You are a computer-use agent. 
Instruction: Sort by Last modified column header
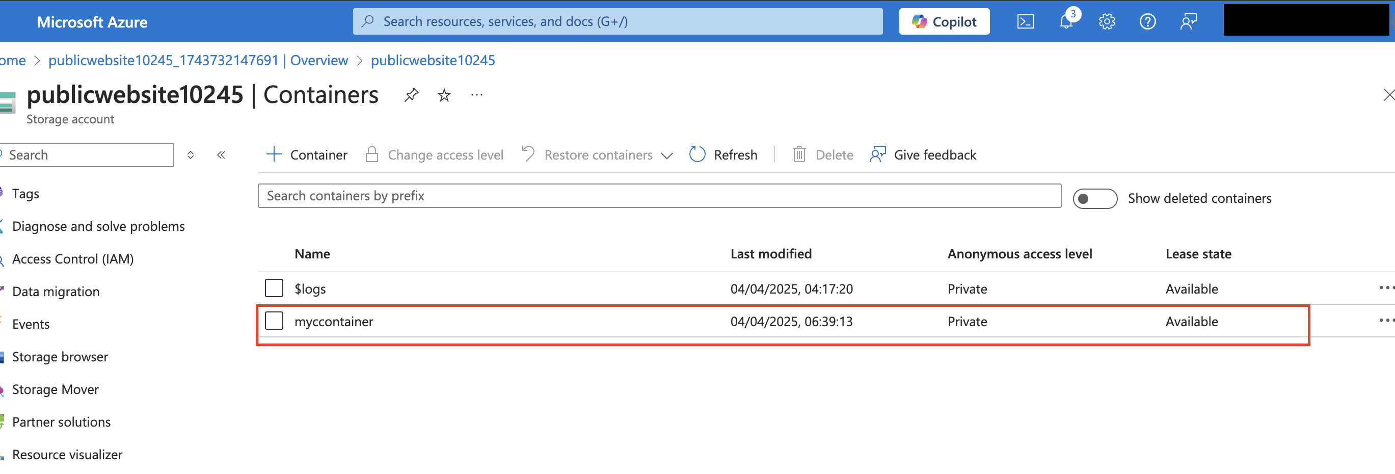(770, 253)
